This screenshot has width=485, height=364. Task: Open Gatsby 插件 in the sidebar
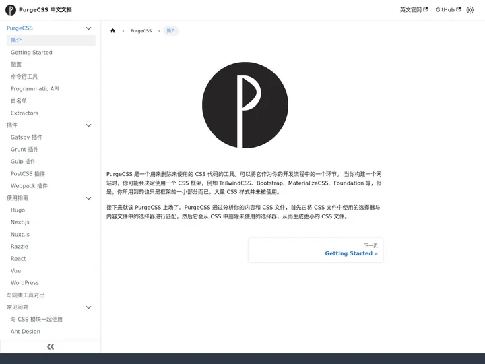coord(51,138)
